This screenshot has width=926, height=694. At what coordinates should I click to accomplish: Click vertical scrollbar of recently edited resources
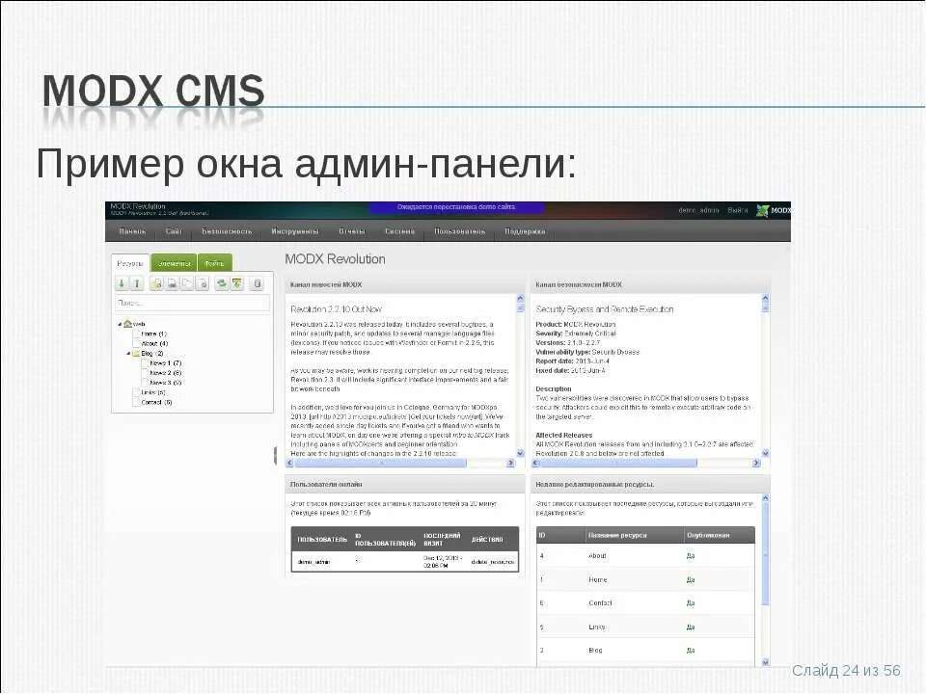click(x=765, y=553)
